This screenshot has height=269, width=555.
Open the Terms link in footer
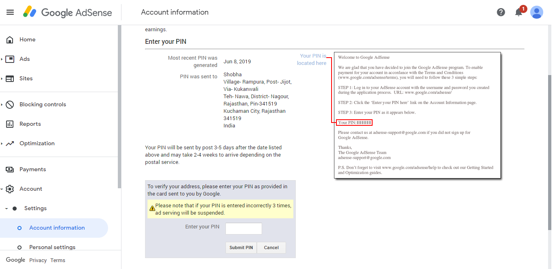pyautogui.click(x=58, y=260)
